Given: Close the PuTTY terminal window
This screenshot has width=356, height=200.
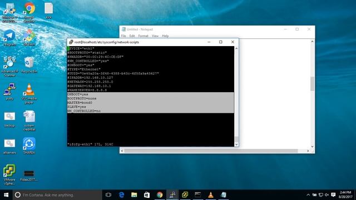Looking at the screenshot, I should click(233, 42).
